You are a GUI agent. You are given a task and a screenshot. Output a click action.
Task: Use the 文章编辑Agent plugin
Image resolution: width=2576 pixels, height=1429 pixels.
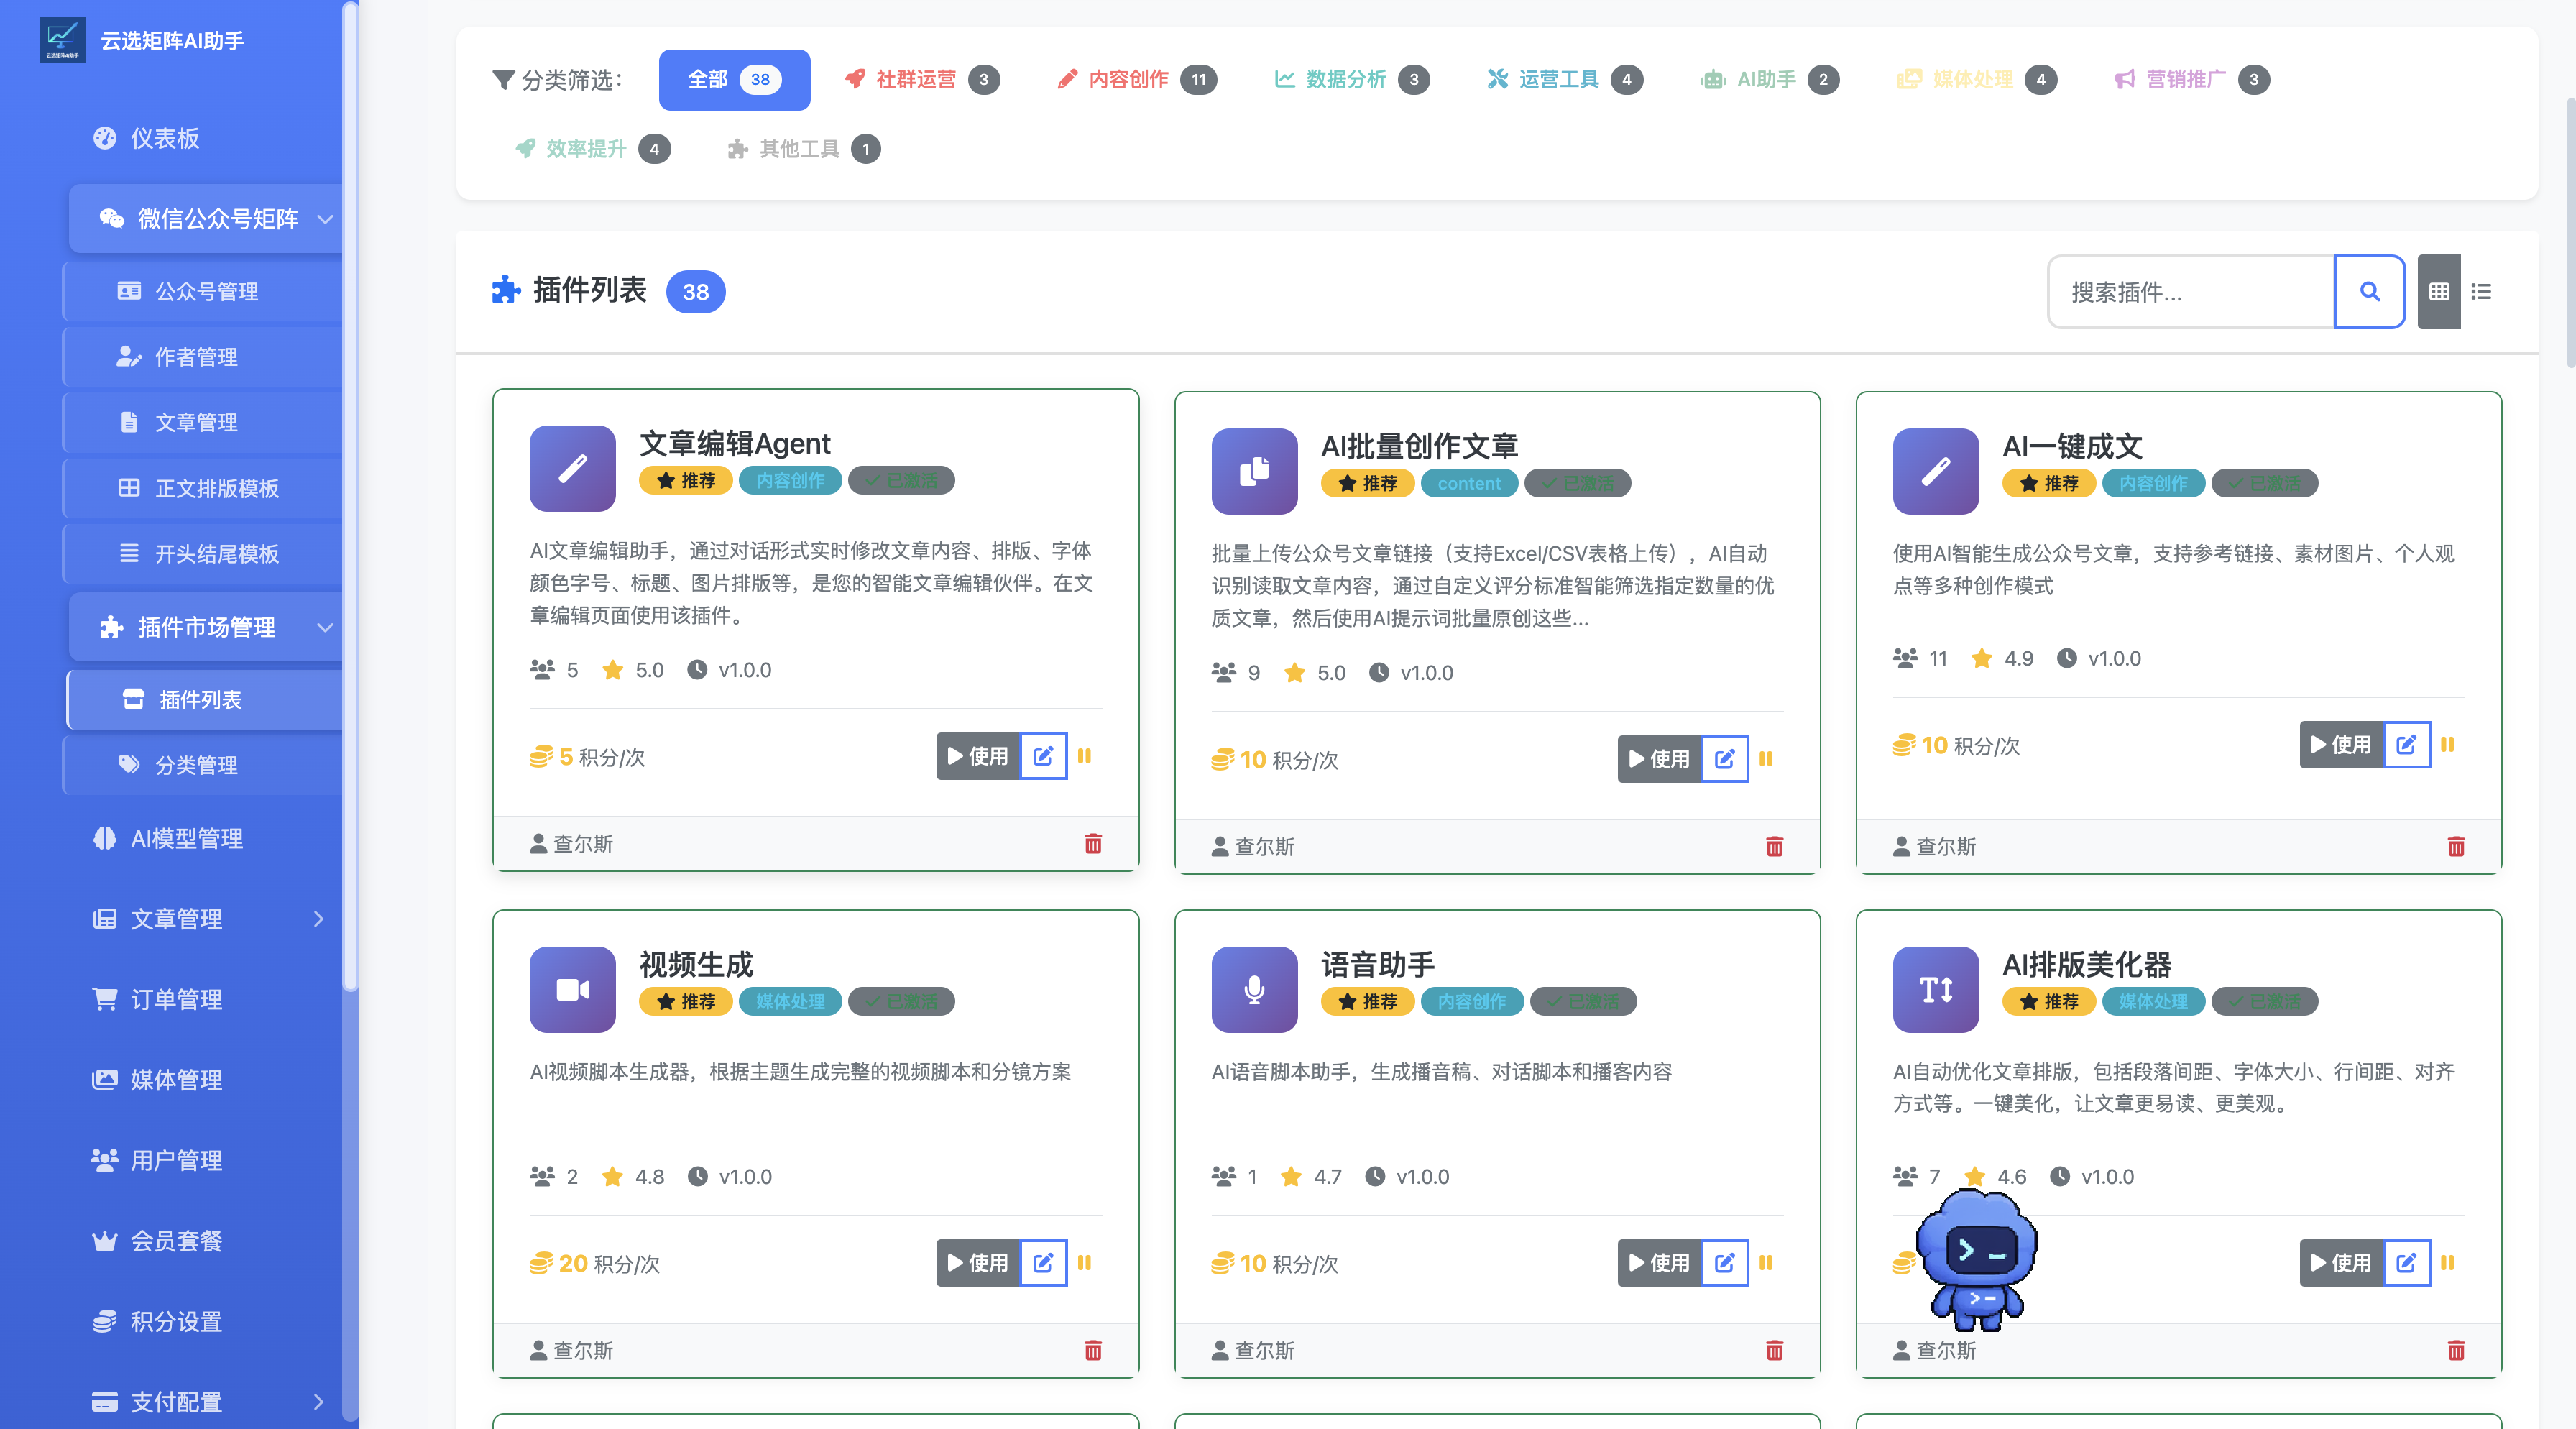pos(978,756)
